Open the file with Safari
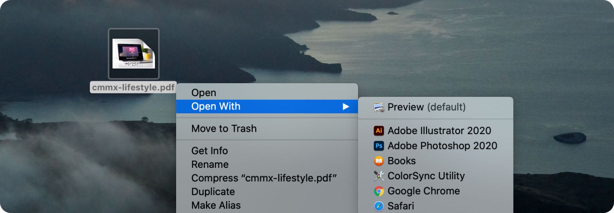 (436, 206)
